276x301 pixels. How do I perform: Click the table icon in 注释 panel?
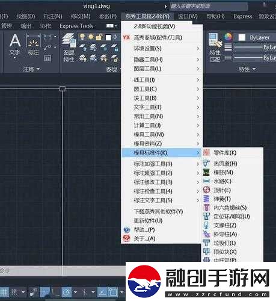pos(48,58)
